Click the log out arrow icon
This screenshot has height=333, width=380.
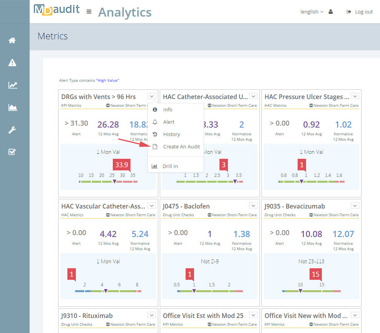coord(349,12)
